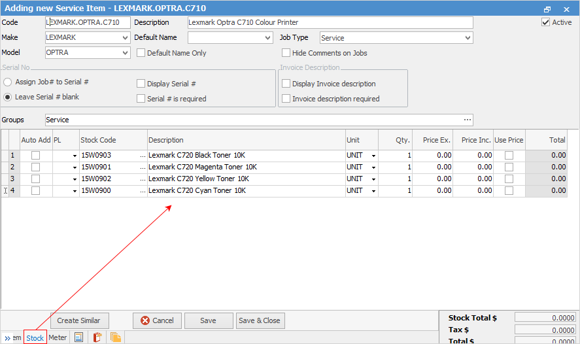Click the Tax $ value field
580x344 pixels.
click(x=545, y=330)
